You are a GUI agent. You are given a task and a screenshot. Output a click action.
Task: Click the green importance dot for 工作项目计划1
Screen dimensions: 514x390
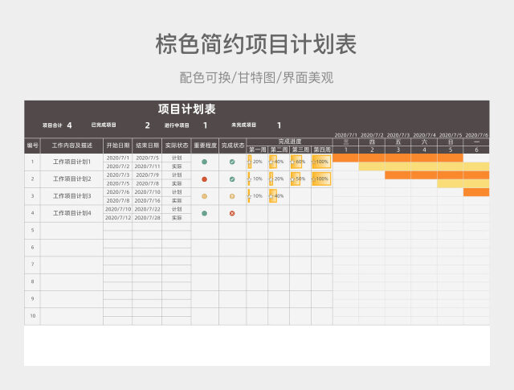pos(204,162)
